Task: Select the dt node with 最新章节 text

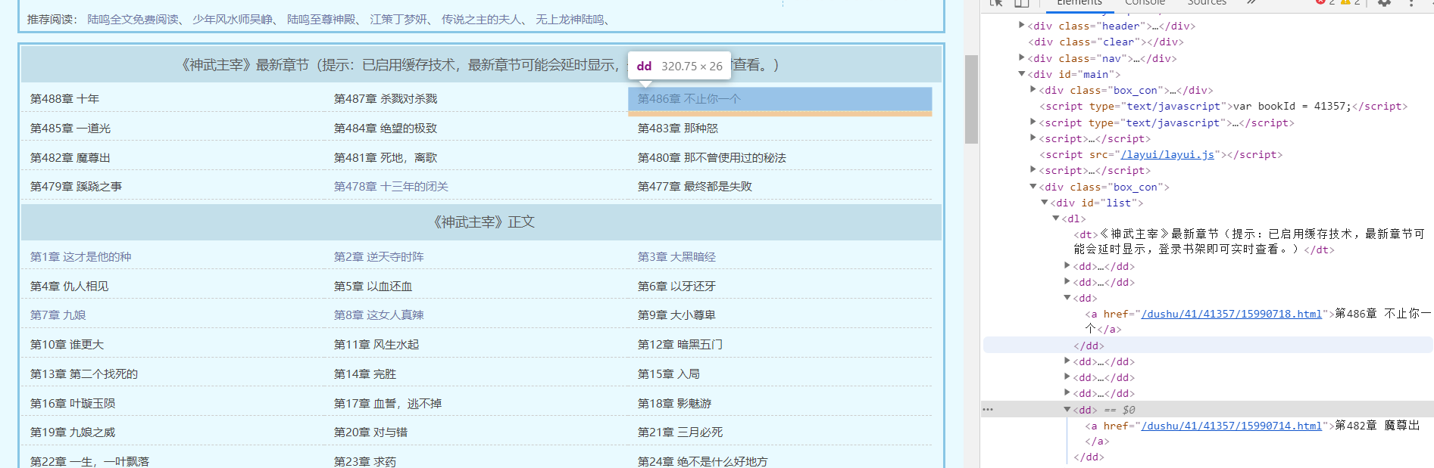Action: [x=1249, y=241]
